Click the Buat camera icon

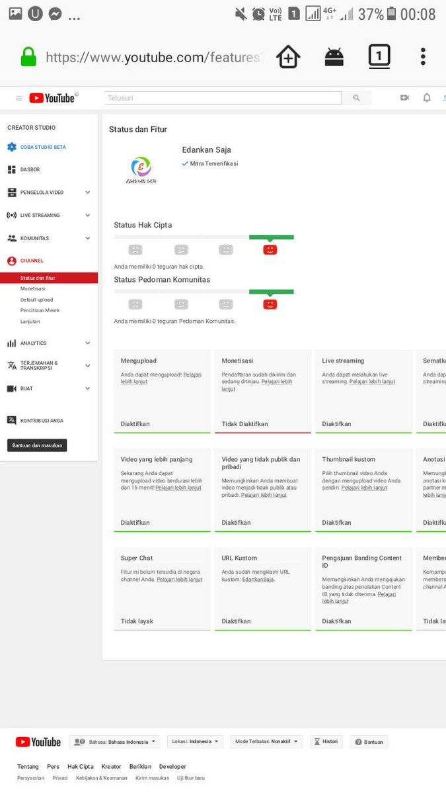(12, 388)
